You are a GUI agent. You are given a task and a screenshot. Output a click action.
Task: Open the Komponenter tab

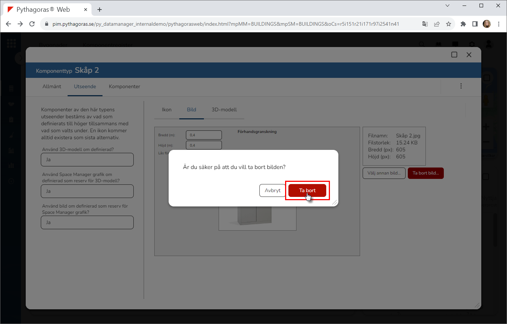pyautogui.click(x=125, y=87)
